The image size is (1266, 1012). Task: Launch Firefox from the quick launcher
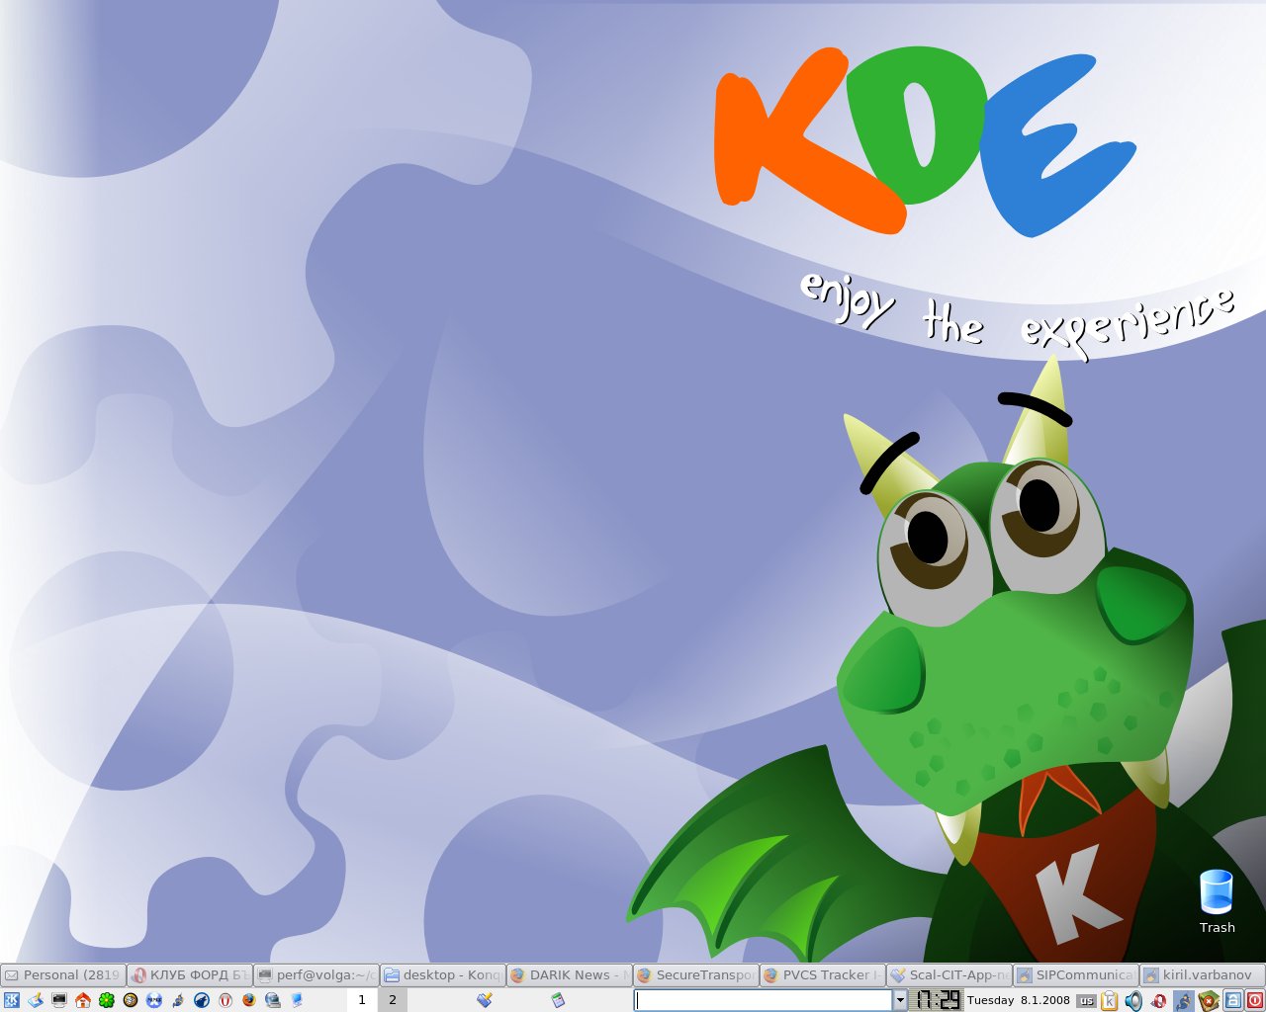[x=249, y=1000]
